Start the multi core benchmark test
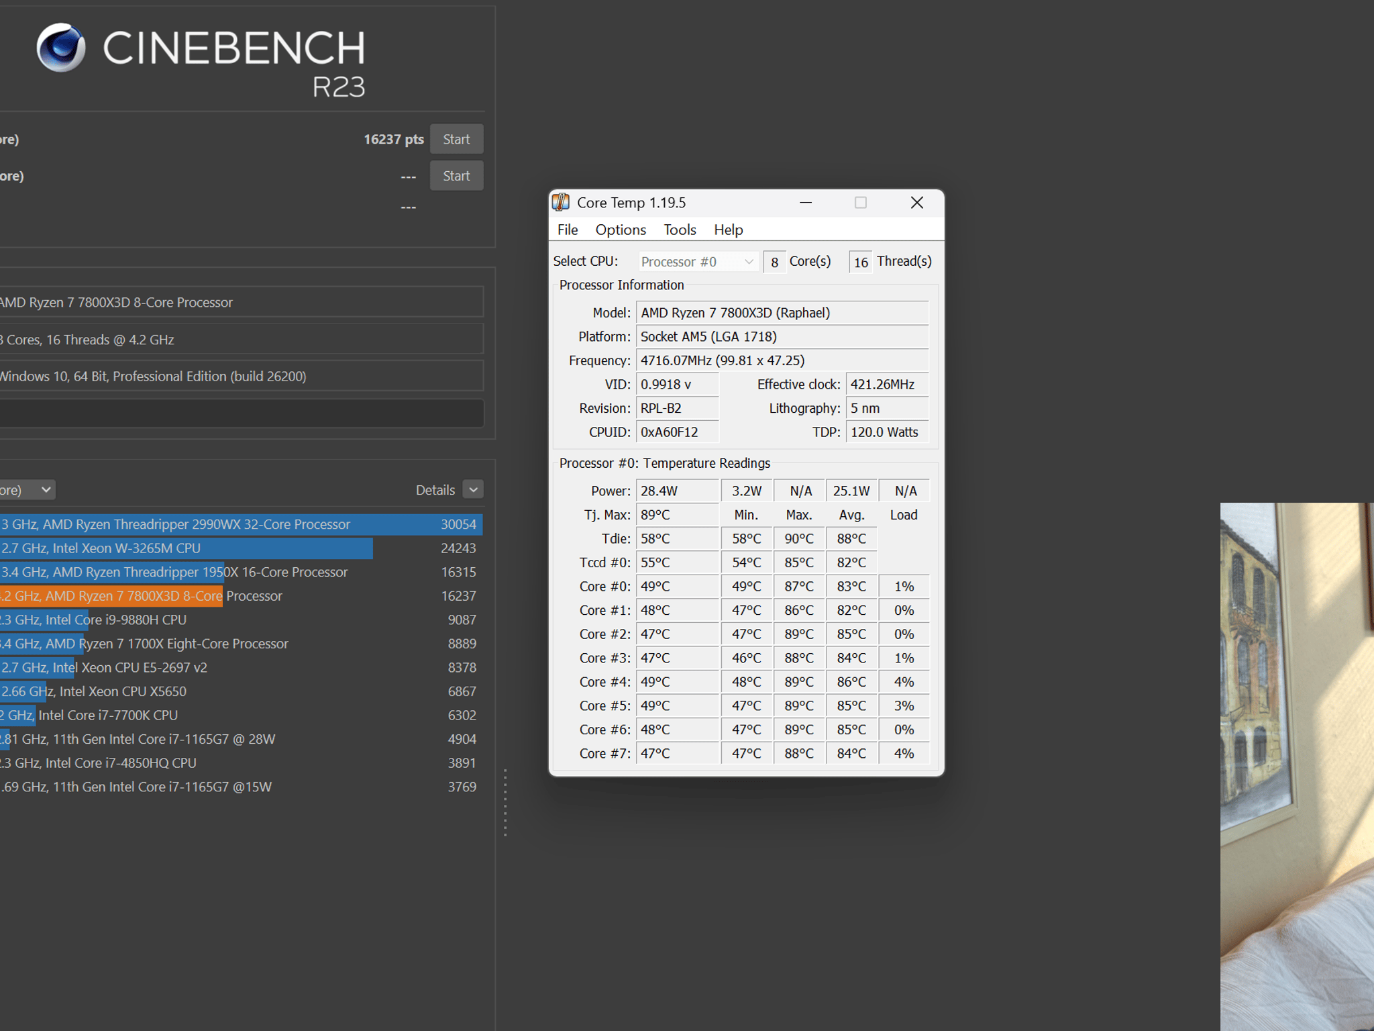This screenshot has width=1374, height=1031. [456, 140]
